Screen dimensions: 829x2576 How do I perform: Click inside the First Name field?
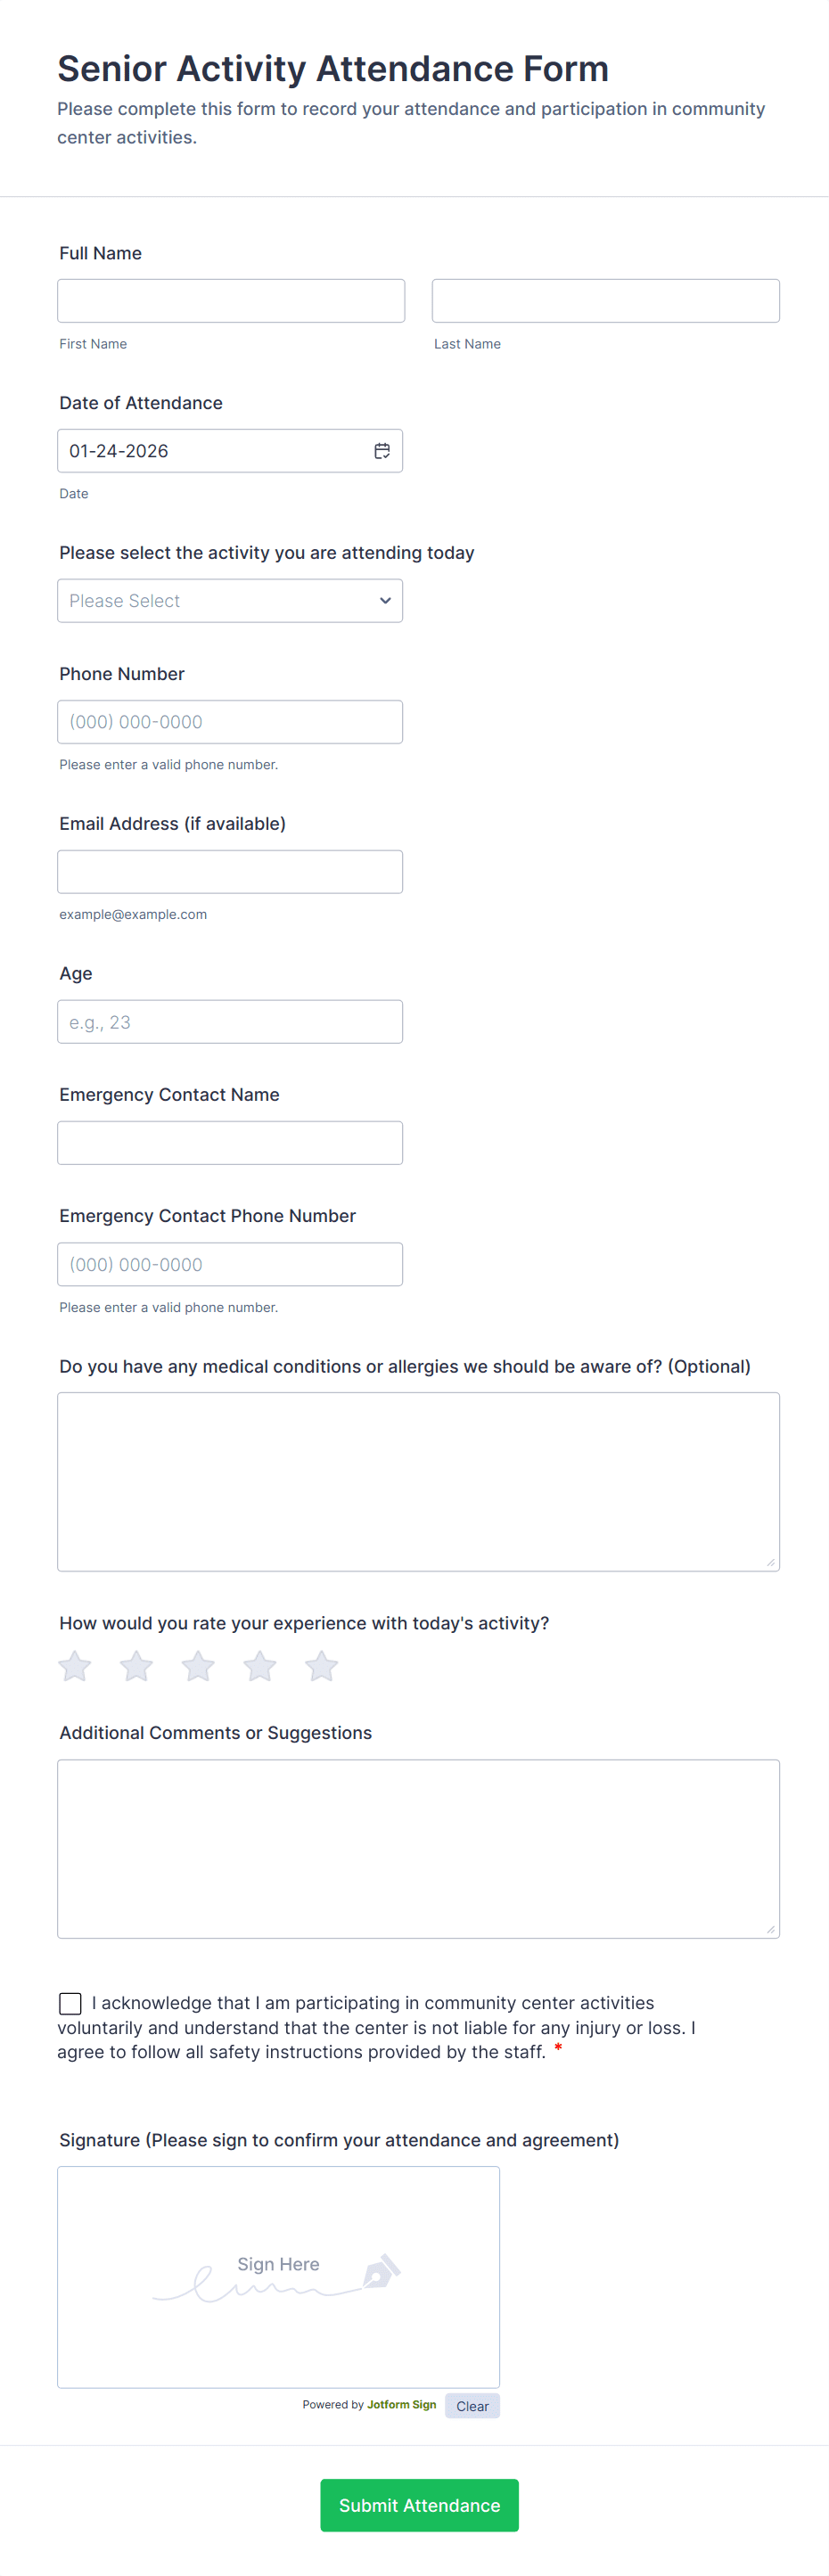point(231,300)
